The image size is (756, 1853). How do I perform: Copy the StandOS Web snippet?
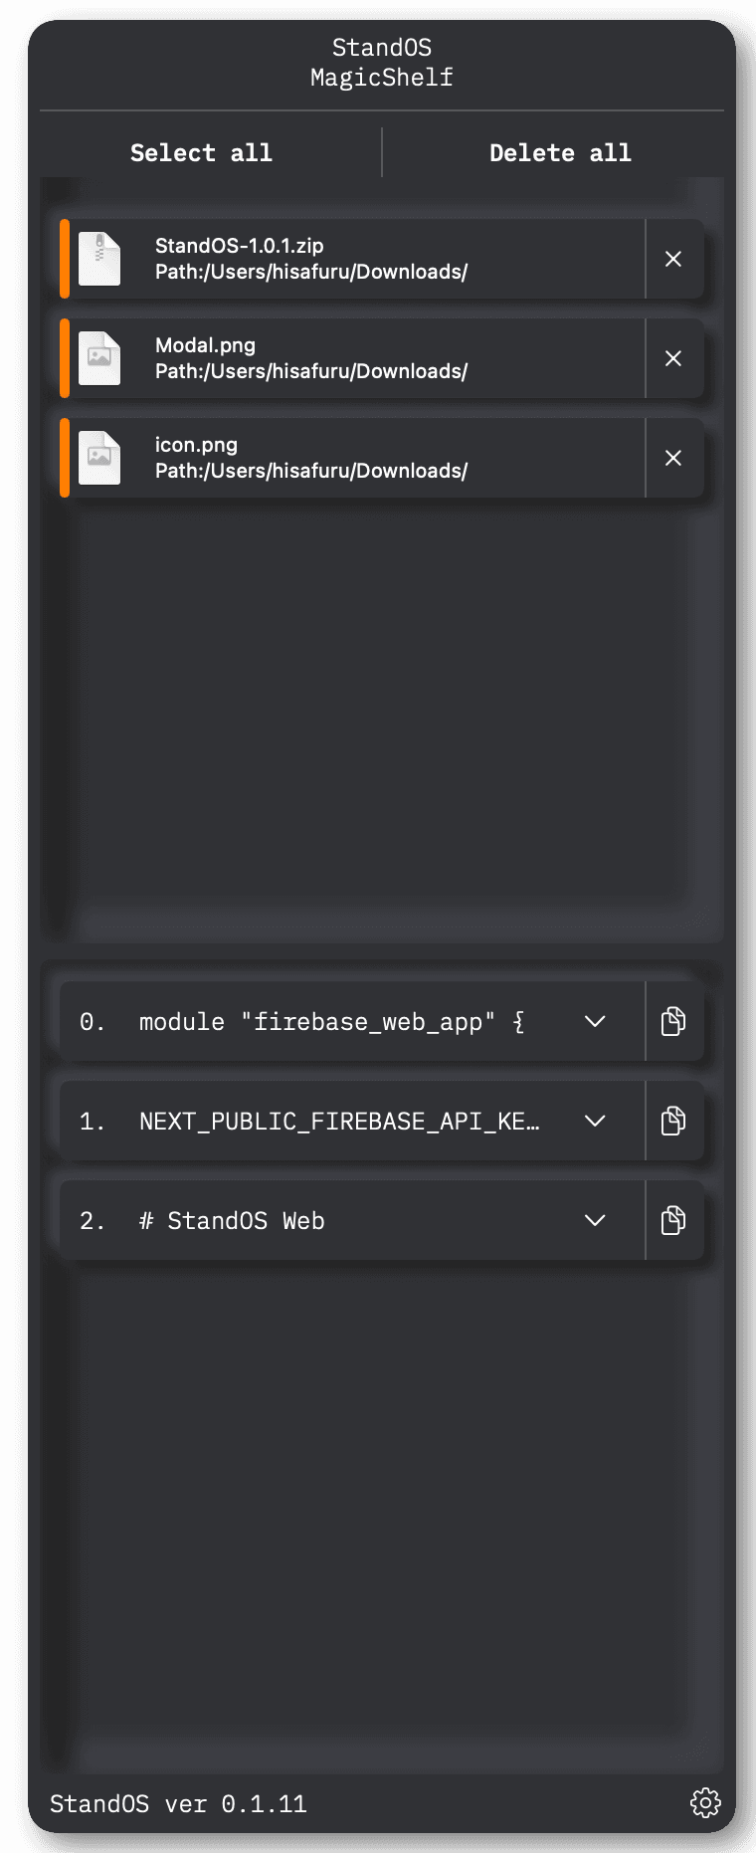point(673,1220)
